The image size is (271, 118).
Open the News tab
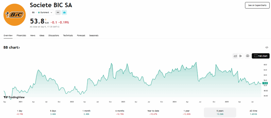[33, 36]
